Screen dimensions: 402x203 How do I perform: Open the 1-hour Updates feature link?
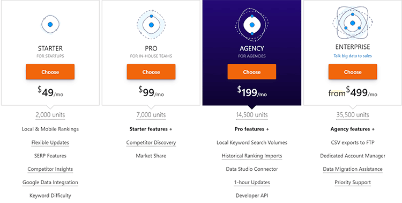252,183
